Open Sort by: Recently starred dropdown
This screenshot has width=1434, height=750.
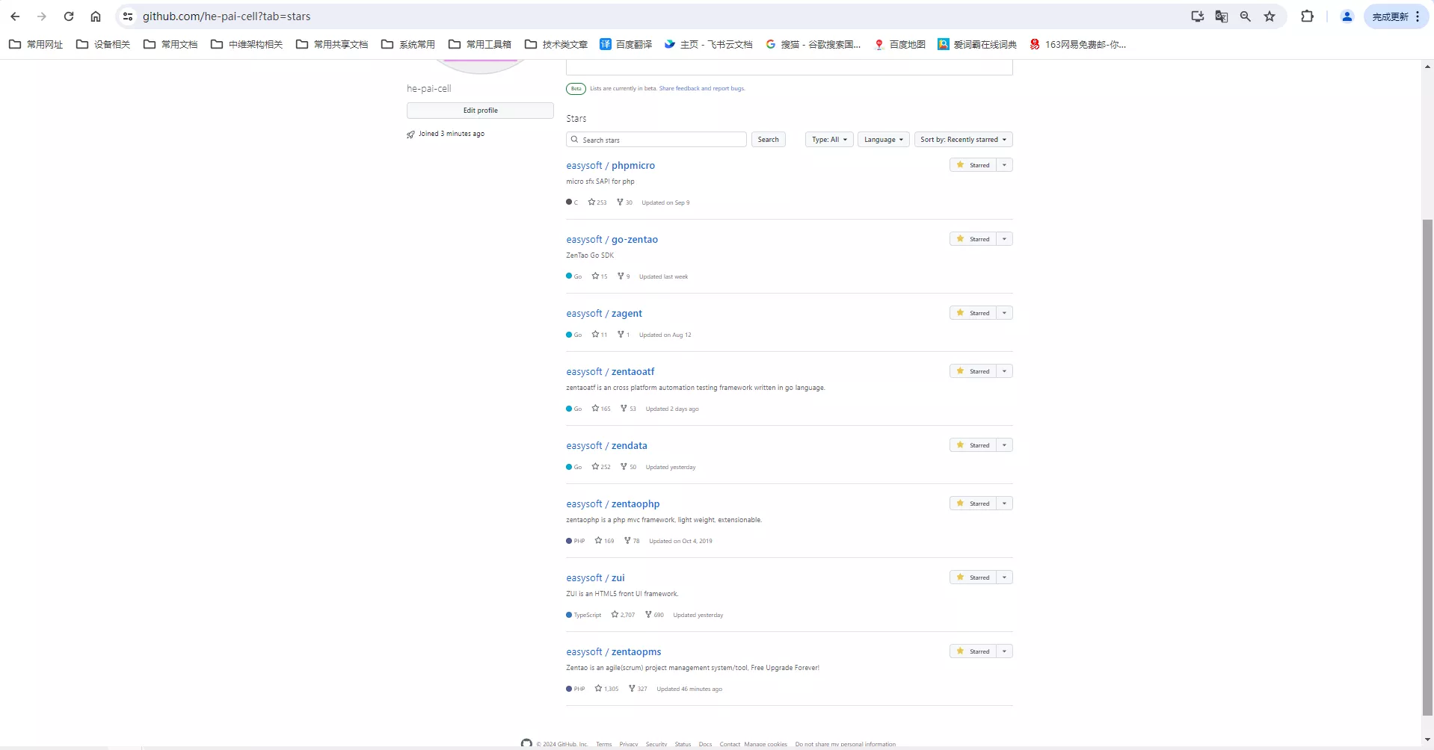tap(963, 140)
